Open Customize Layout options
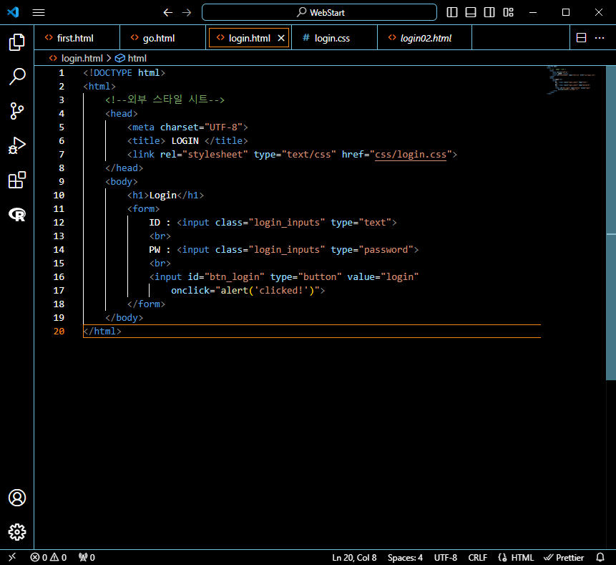Image resolution: width=616 pixels, height=565 pixels. coord(508,13)
